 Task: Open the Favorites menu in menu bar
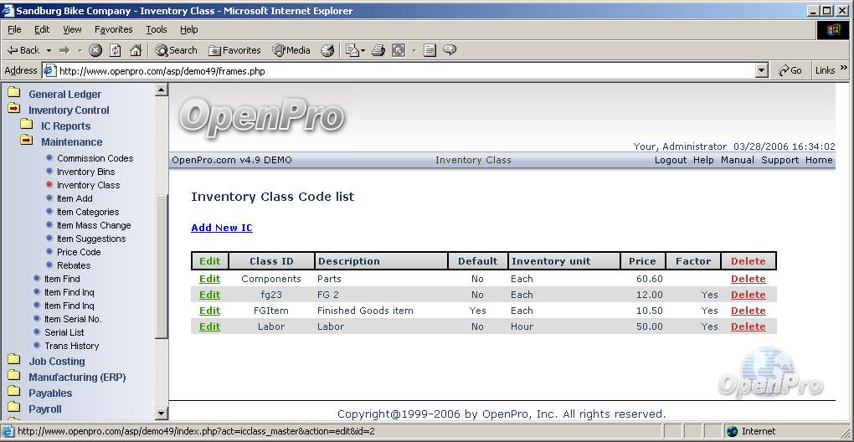[113, 29]
